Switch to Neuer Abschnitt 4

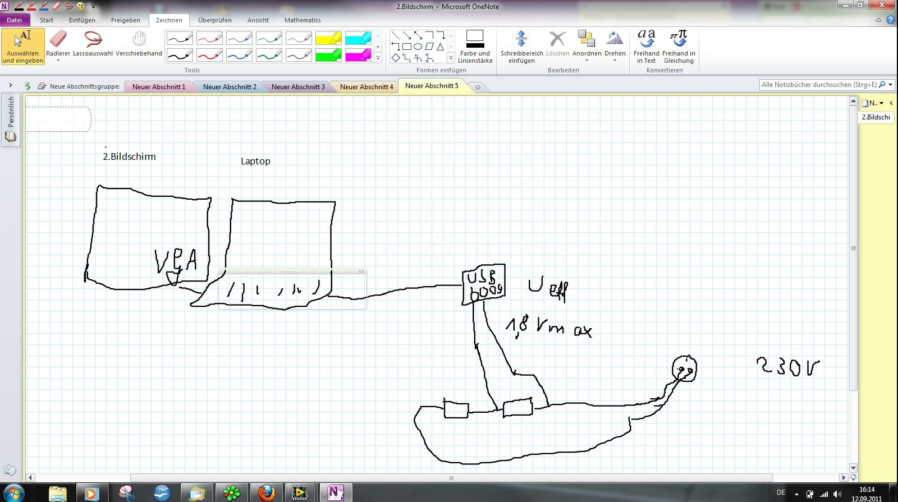(x=366, y=87)
